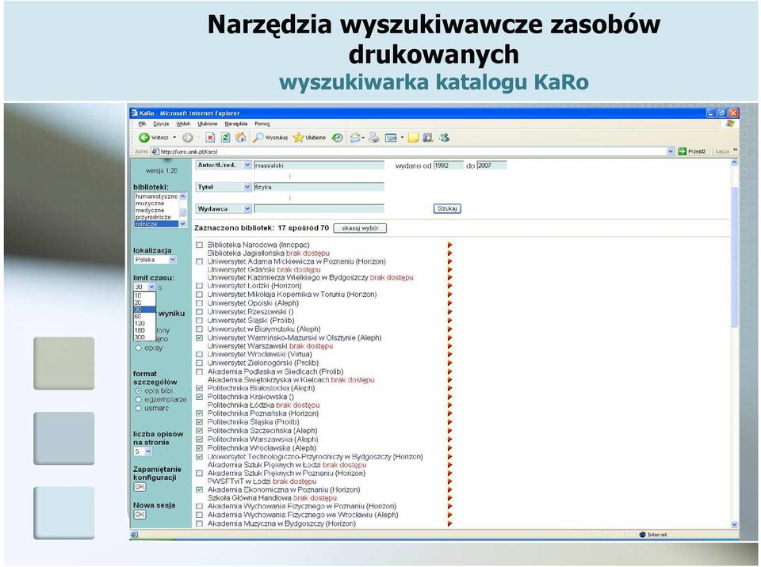Click scrollbar of the biblioteki listbox
The height and width of the screenshot is (567, 761).
pyautogui.click(x=183, y=210)
